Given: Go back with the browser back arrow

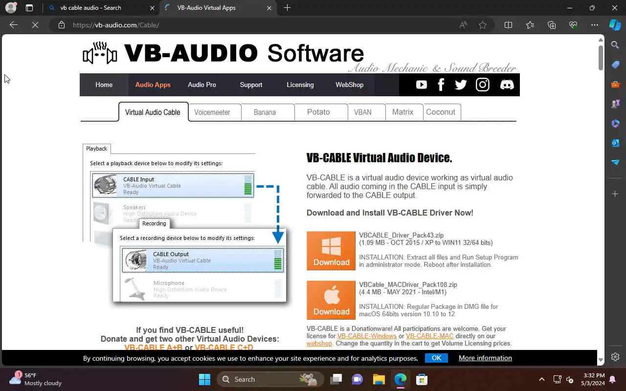Looking at the screenshot, I should coord(14,25).
